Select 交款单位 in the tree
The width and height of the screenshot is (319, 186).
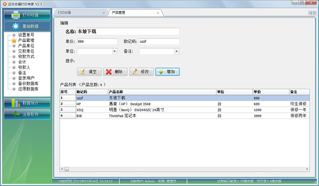(26, 51)
